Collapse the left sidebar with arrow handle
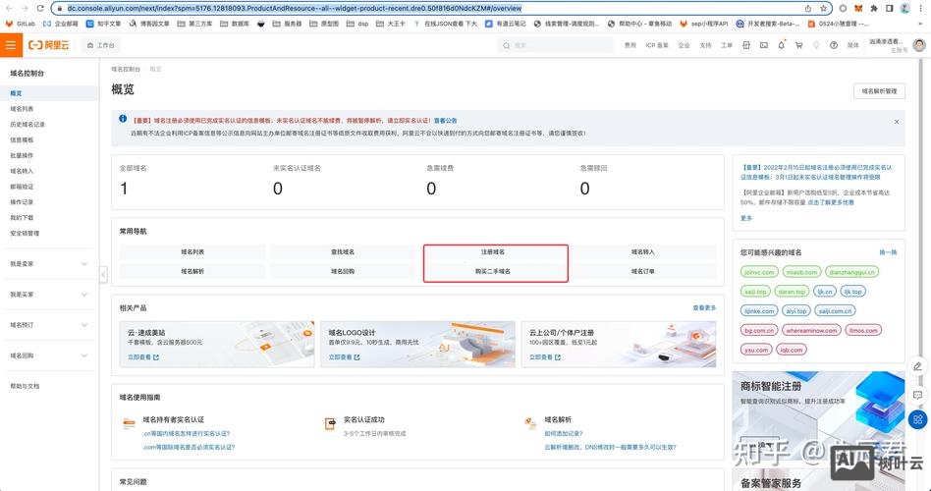931x491 pixels. pyautogui.click(x=103, y=275)
